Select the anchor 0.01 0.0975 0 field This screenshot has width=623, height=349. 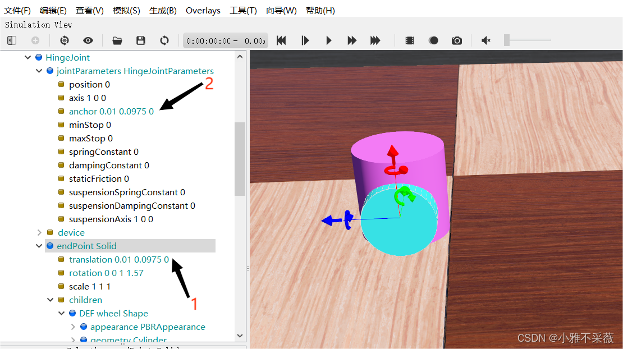[111, 112]
